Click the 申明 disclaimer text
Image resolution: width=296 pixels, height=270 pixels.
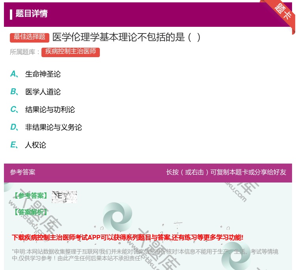pyautogui.click(x=145, y=255)
